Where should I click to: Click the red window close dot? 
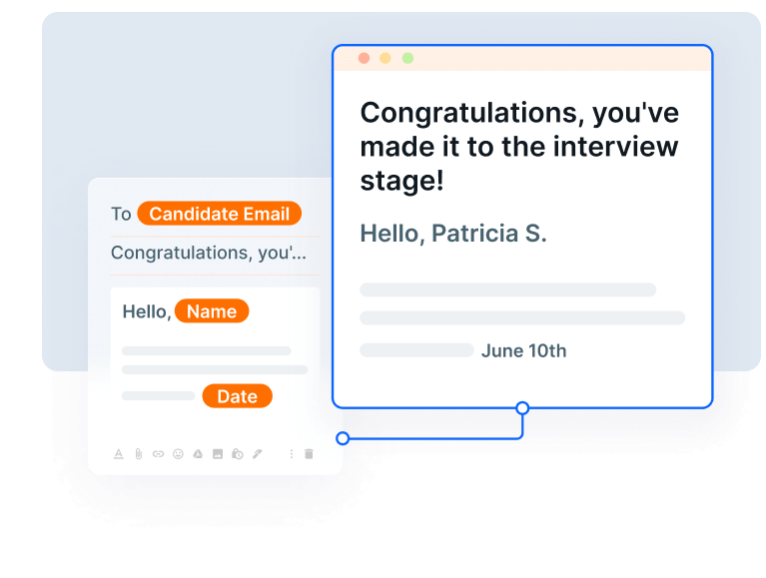click(x=364, y=58)
